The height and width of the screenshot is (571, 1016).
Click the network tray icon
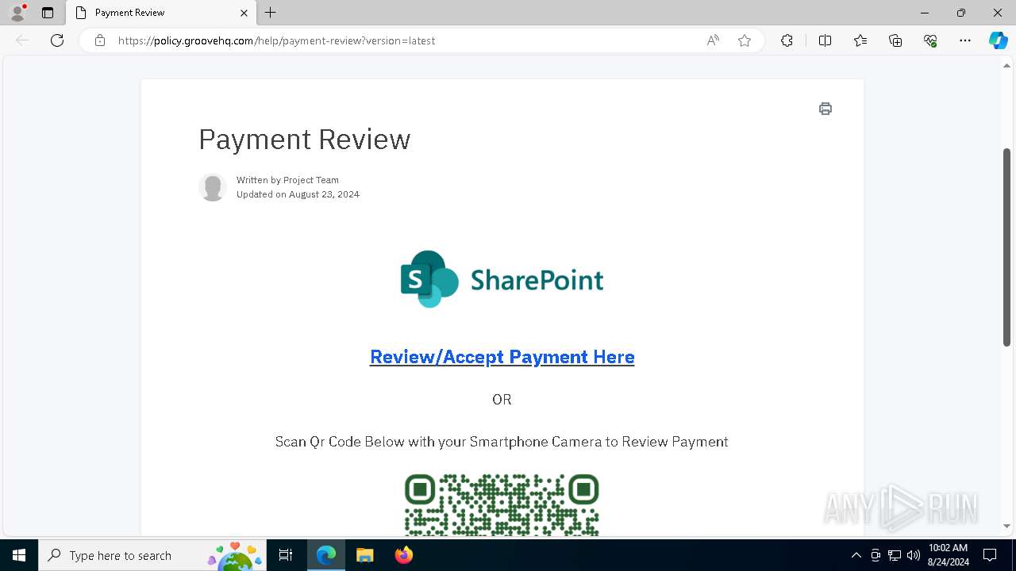coord(895,555)
